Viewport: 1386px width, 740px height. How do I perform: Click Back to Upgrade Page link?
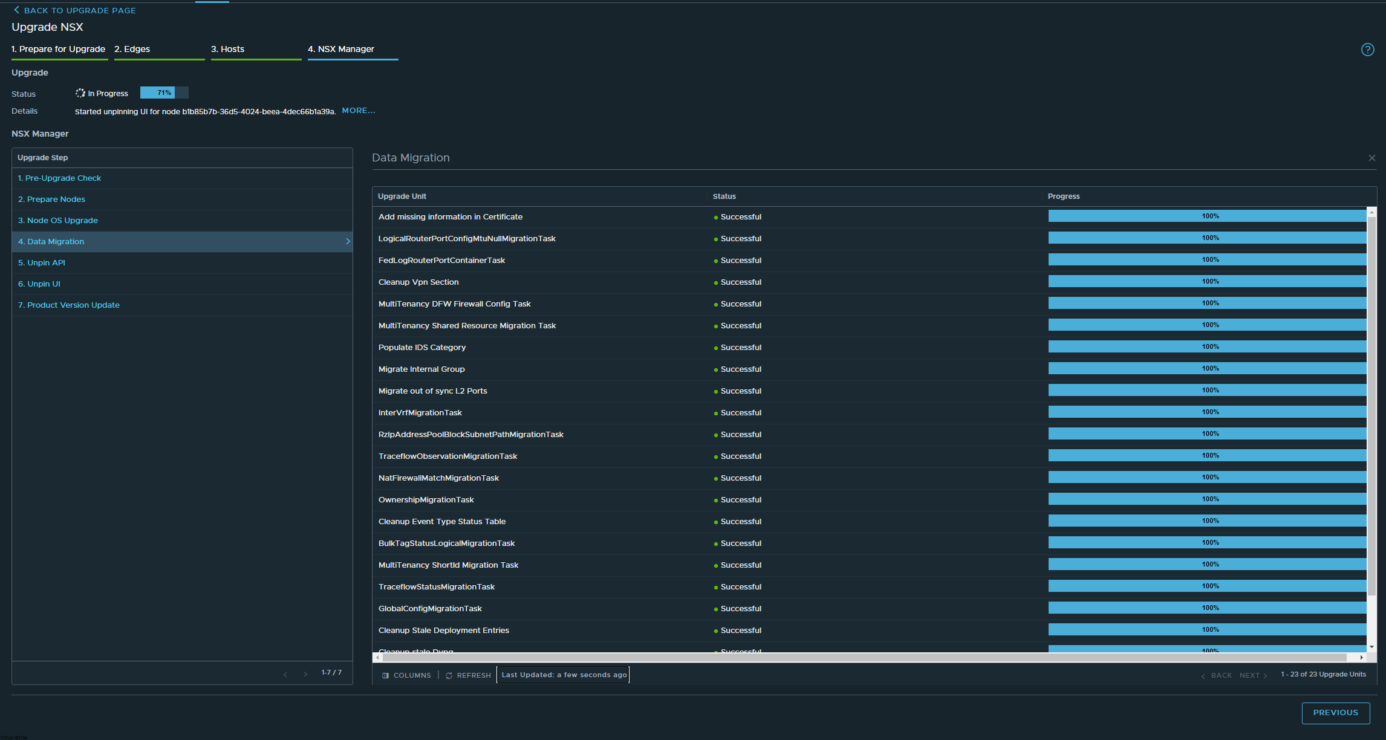[x=75, y=10]
